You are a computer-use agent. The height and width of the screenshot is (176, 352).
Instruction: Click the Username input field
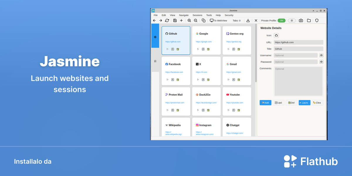(296, 55)
